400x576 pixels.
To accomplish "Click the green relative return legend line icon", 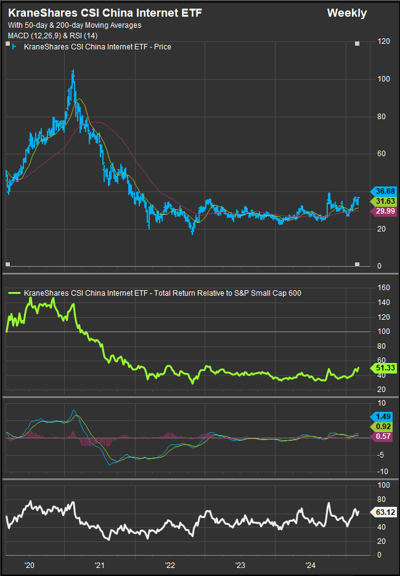I will pyautogui.click(x=14, y=293).
